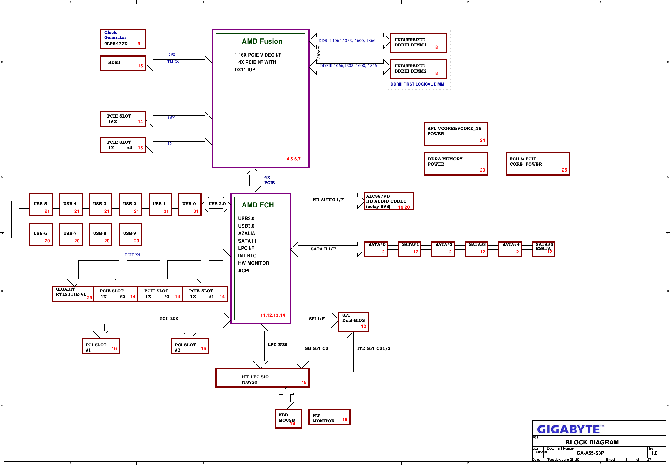This screenshot has height=465, width=671.
Task: Select the USB-6 block
Action: [x=41, y=235]
